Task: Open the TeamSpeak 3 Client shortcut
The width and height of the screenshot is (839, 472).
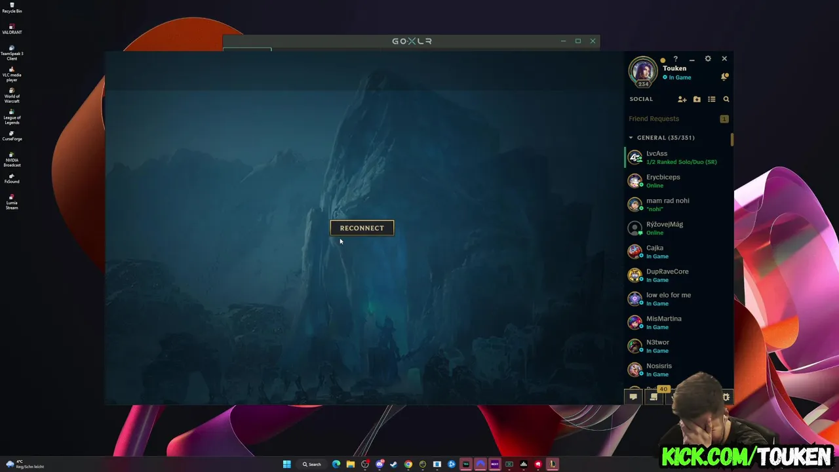Action: click(x=12, y=52)
